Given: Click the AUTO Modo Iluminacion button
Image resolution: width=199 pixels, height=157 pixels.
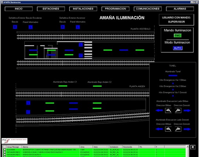Looking at the screenshot, I should (x=177, y=48).
